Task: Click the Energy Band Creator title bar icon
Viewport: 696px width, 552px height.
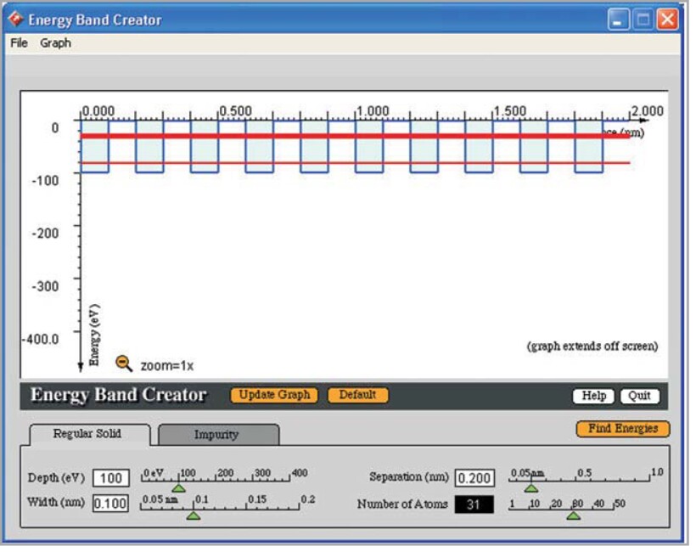Action: coord(15,19)
